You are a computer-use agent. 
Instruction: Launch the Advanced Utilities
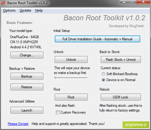point(27,110)
